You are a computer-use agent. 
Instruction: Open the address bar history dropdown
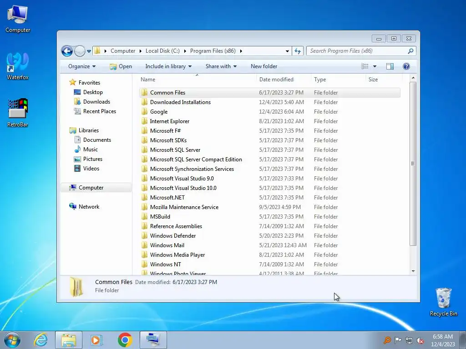[x=287, y=51]
